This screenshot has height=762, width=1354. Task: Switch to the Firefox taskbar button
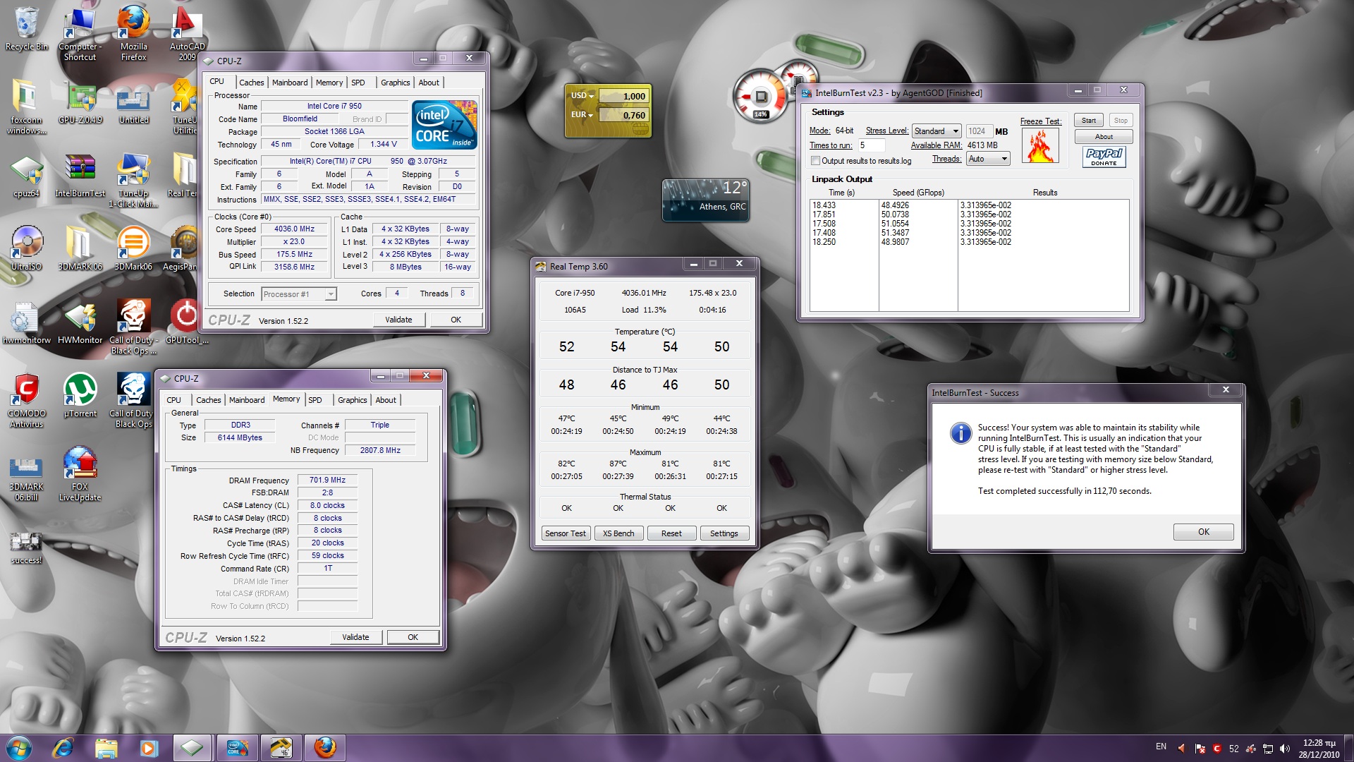[324, 747]
